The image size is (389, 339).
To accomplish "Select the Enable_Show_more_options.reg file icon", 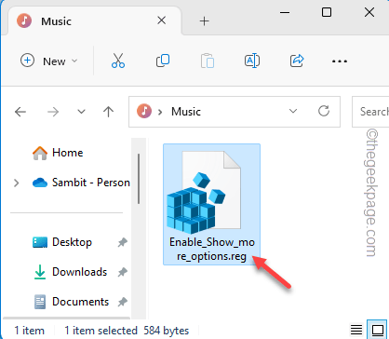I will (x=204, y=193).
